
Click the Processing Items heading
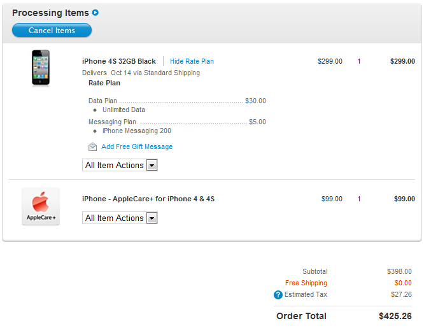(50, 13)
